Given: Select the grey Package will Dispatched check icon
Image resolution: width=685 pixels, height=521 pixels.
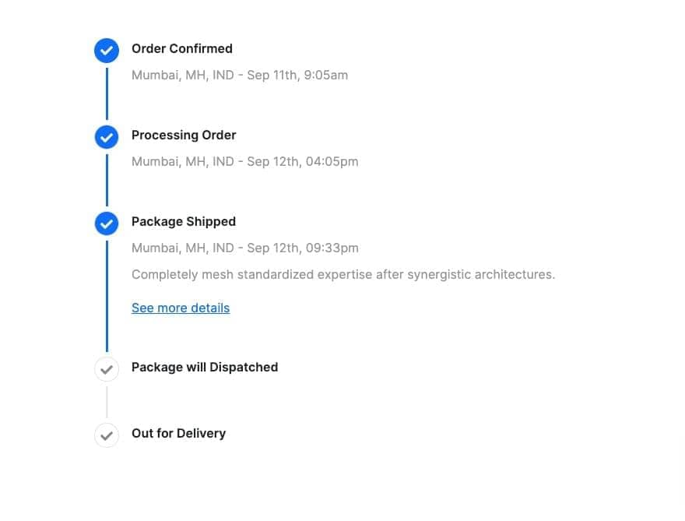Looking at the screenshot, I should pos(107,369).
